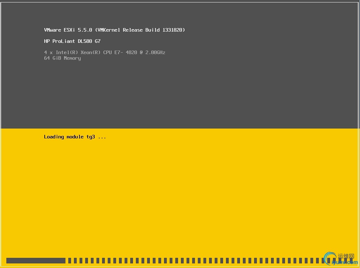Select the HP ProLiant DL580 G7 text
Image resolution: width=360 pixels, height=268 pixels.
[72, 41]
